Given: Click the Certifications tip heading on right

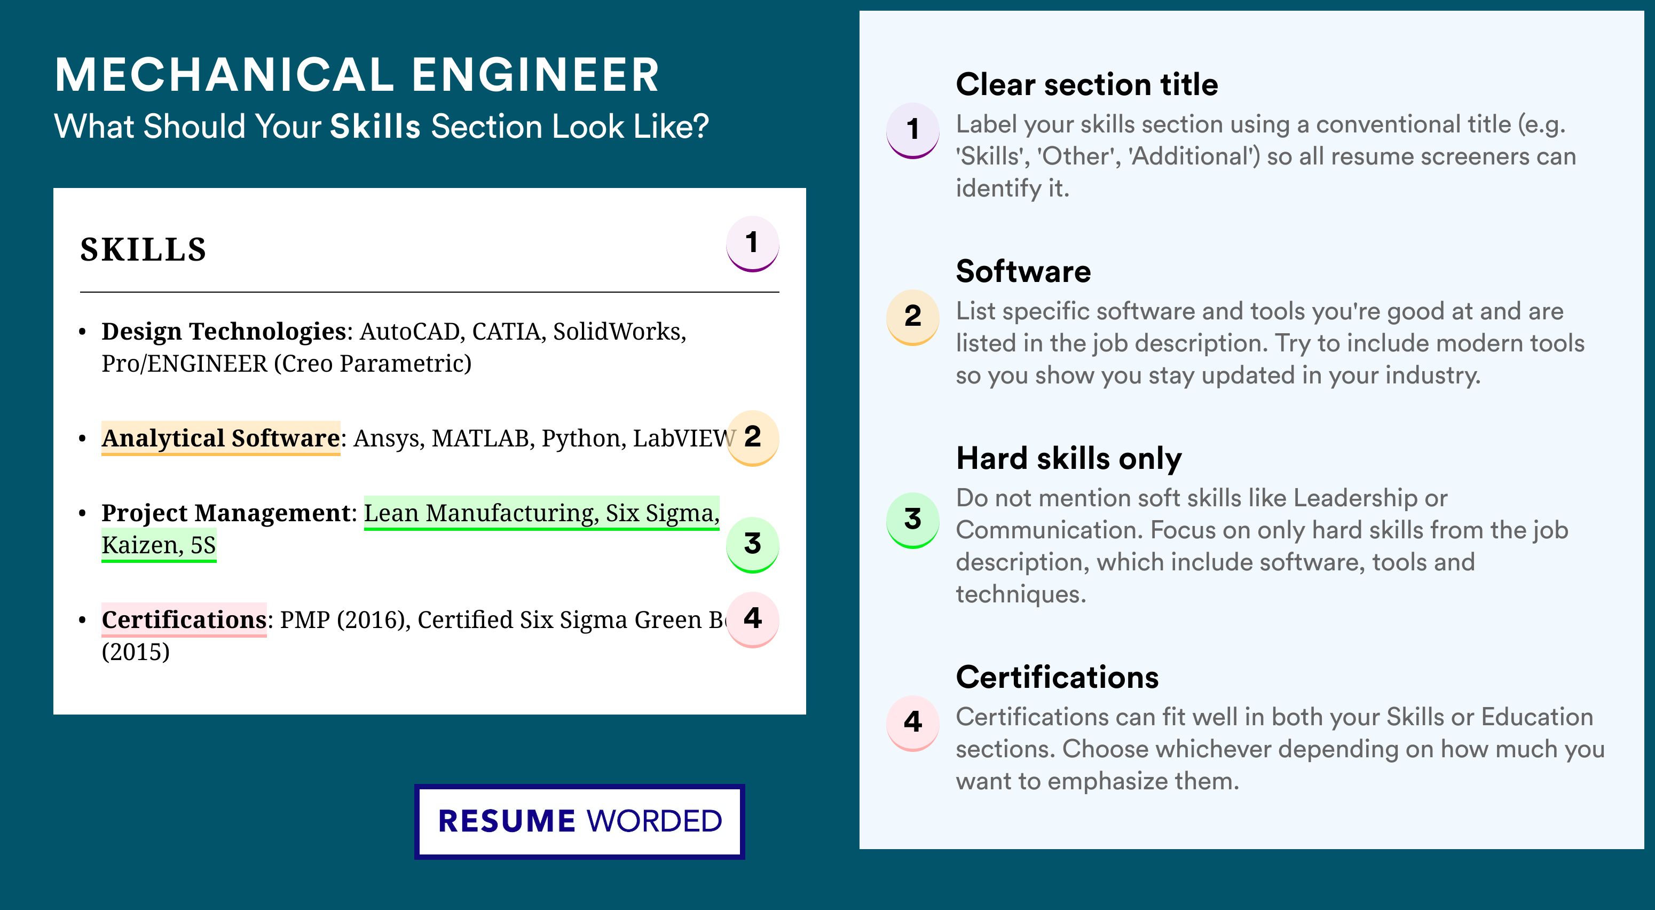Looking at the screenshot, I should pos(1057,677).
